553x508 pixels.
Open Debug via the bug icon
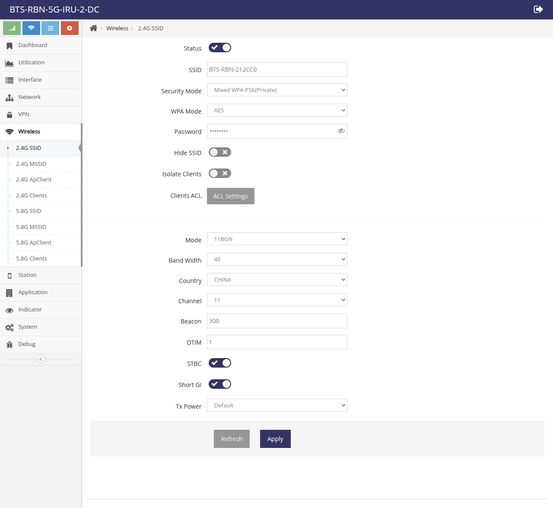tap(10, 344)
